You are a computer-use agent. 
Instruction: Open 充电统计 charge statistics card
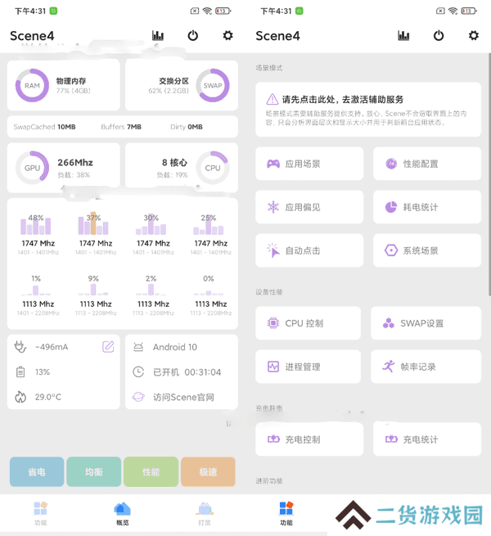(427, 439)
